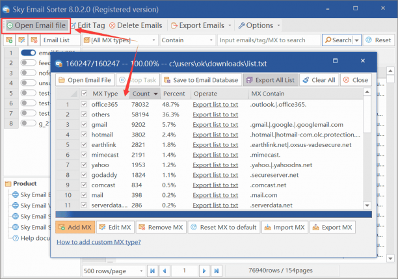Screen dimensions: 398x279
Task: Enable the toggle in email list row 8
Action: click(29, 123)
